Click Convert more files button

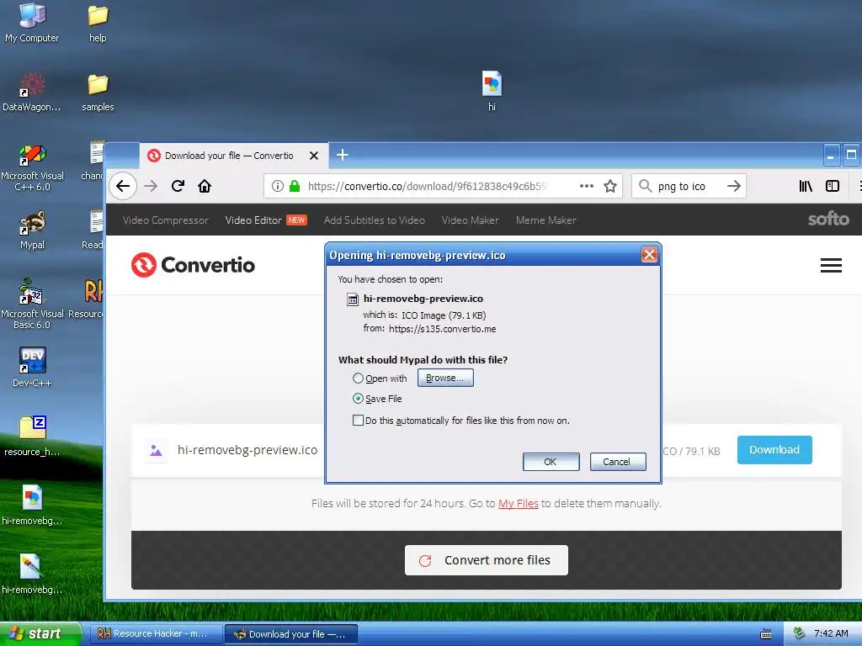coord(486,560)
